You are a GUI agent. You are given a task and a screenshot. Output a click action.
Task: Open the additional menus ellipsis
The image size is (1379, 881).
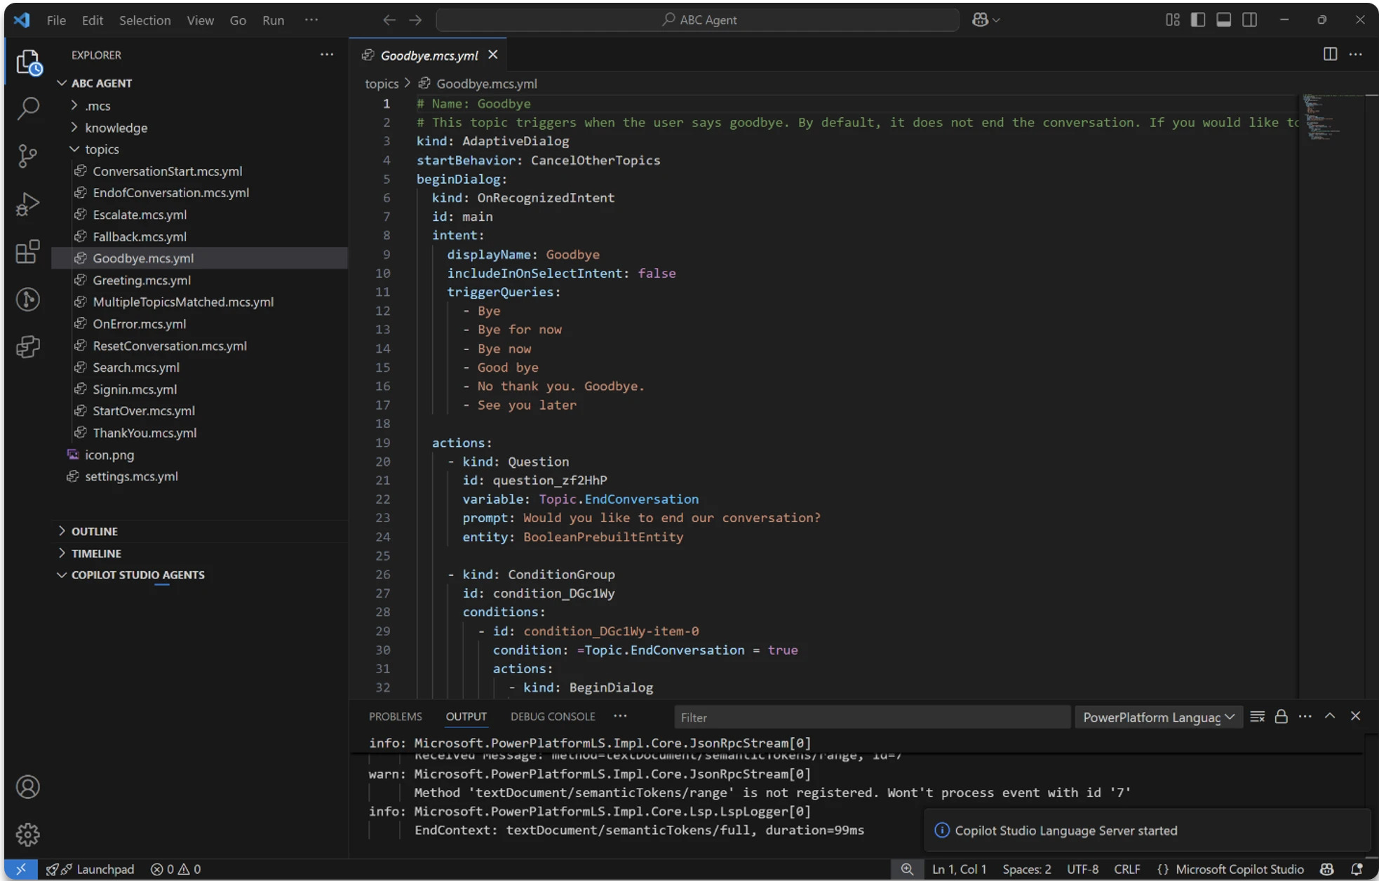[311, 20]
